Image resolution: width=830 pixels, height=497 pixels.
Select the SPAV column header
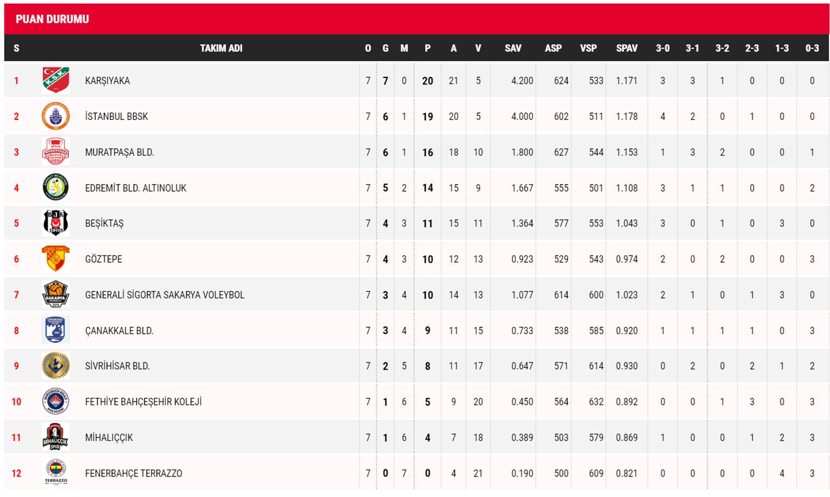tap(627, 48)
